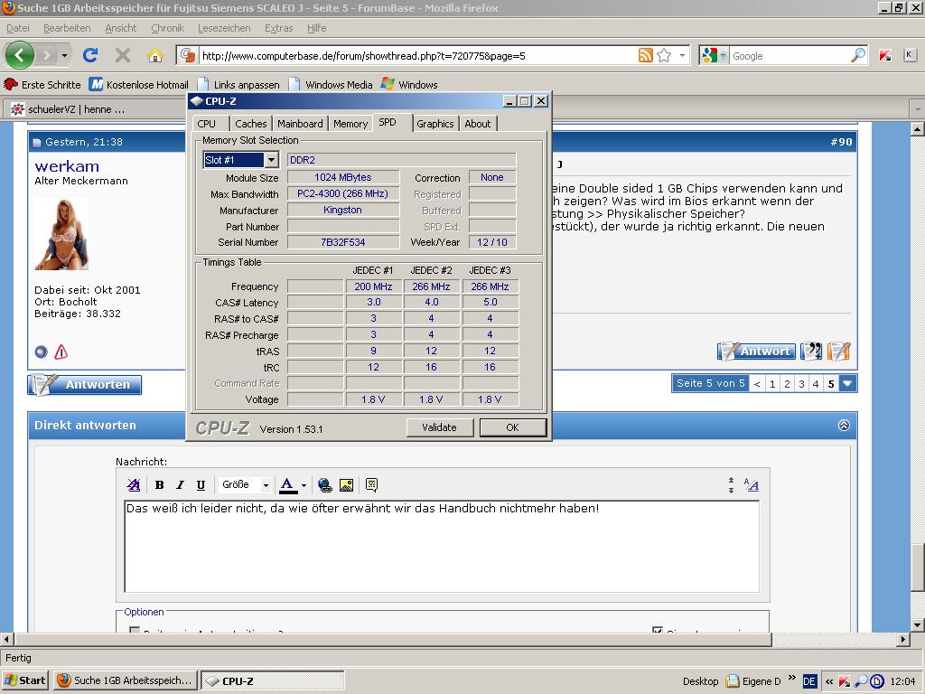Open Chronik menu
The height and width of the screenshot is (694, 925).
tap(167, 28)
